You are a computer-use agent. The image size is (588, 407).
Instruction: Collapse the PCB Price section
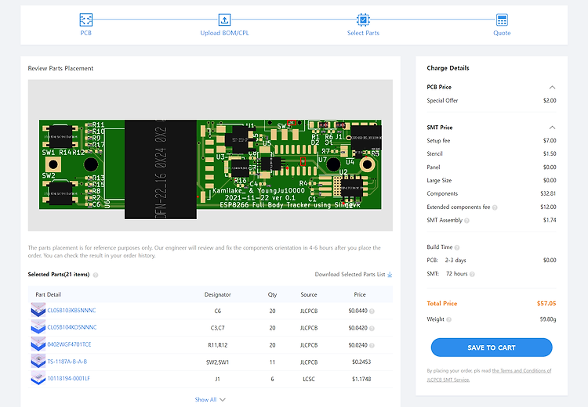[552, 87]
